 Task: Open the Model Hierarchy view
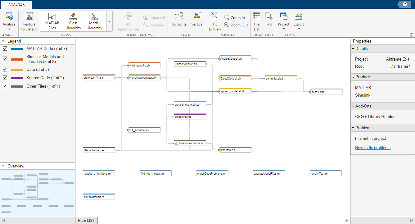tap(94, 21)
